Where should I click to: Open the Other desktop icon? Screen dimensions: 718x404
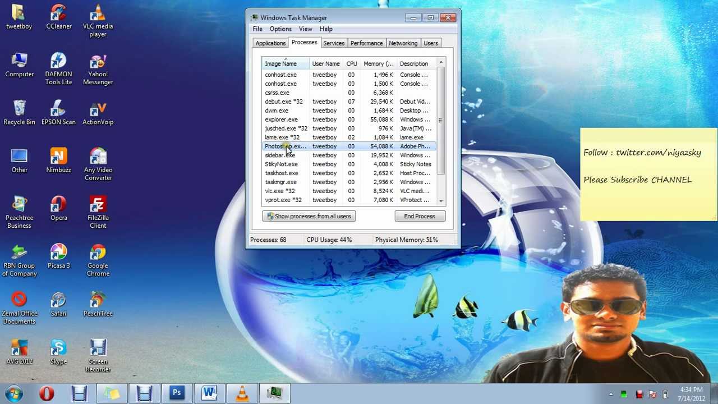[19, 160]
